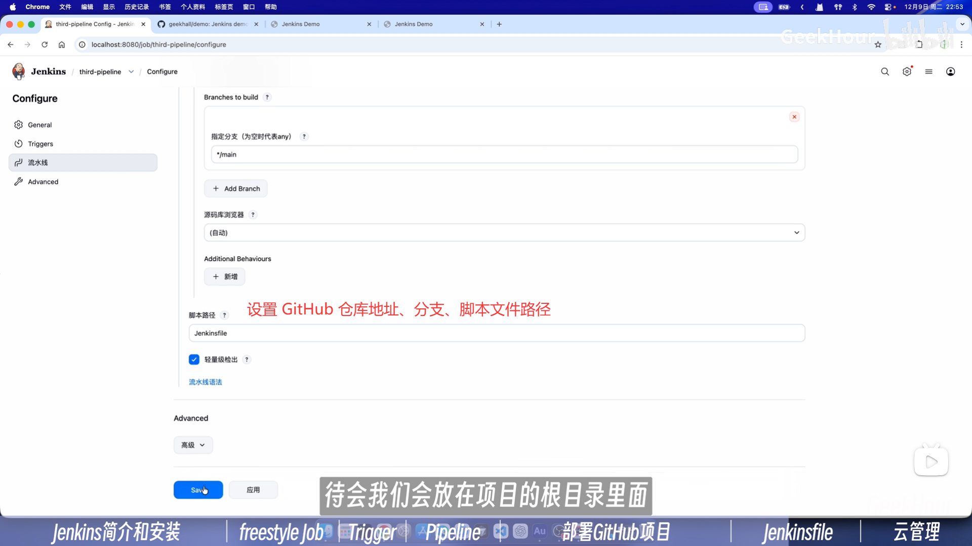This screenshot has height=546, width=972.
Task: Open the 历史记录 menu in menu bar
Action: 136,7
